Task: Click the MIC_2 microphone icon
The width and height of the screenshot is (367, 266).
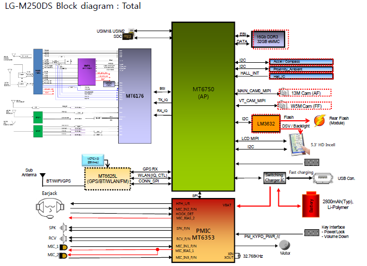Action: pyautogui.click(x=63, y=256)
